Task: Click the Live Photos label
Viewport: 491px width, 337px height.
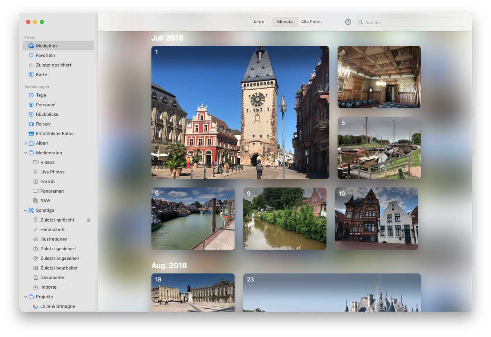Action: click(52, 172)
